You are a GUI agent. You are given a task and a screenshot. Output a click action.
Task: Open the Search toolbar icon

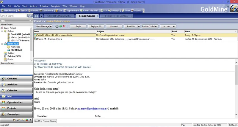[x=22, y=11]
